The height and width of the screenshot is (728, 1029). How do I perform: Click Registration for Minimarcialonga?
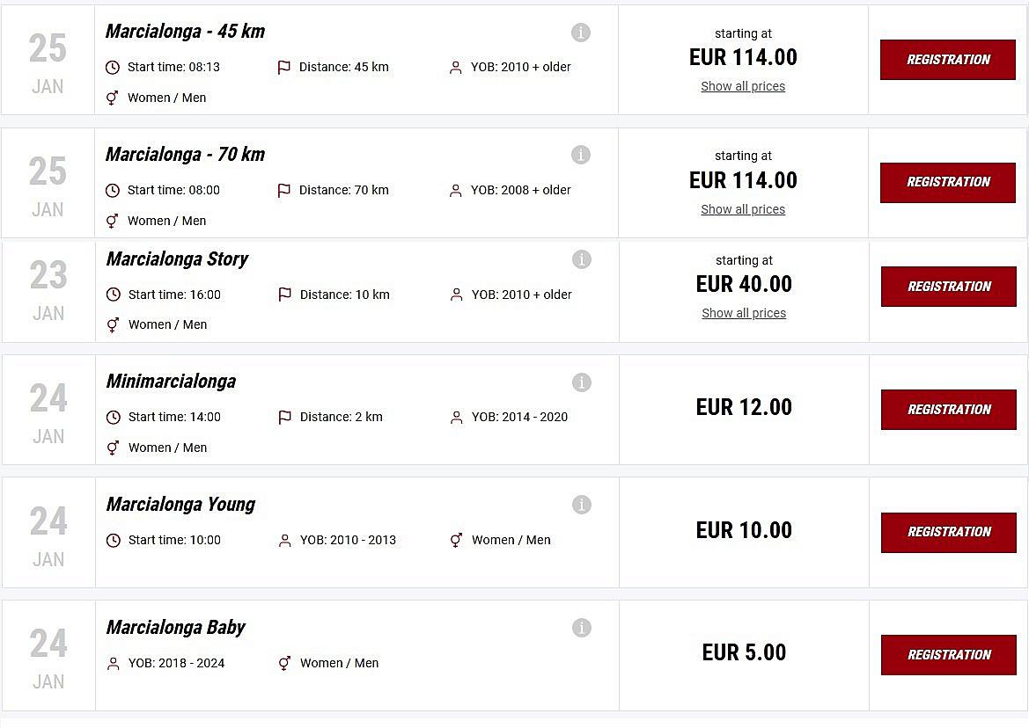click(x=949, y=410)
